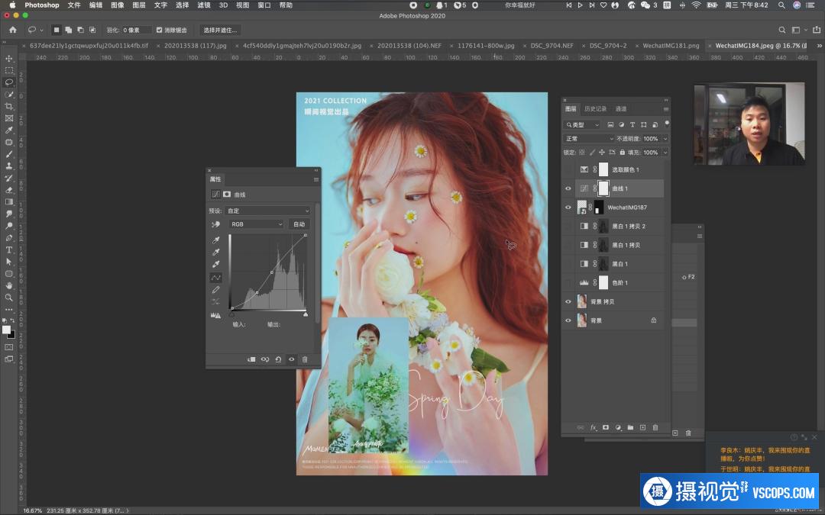Screen dimensions: 825x515
Task: Select the Smudge tool
Action: tap(9, 214)
